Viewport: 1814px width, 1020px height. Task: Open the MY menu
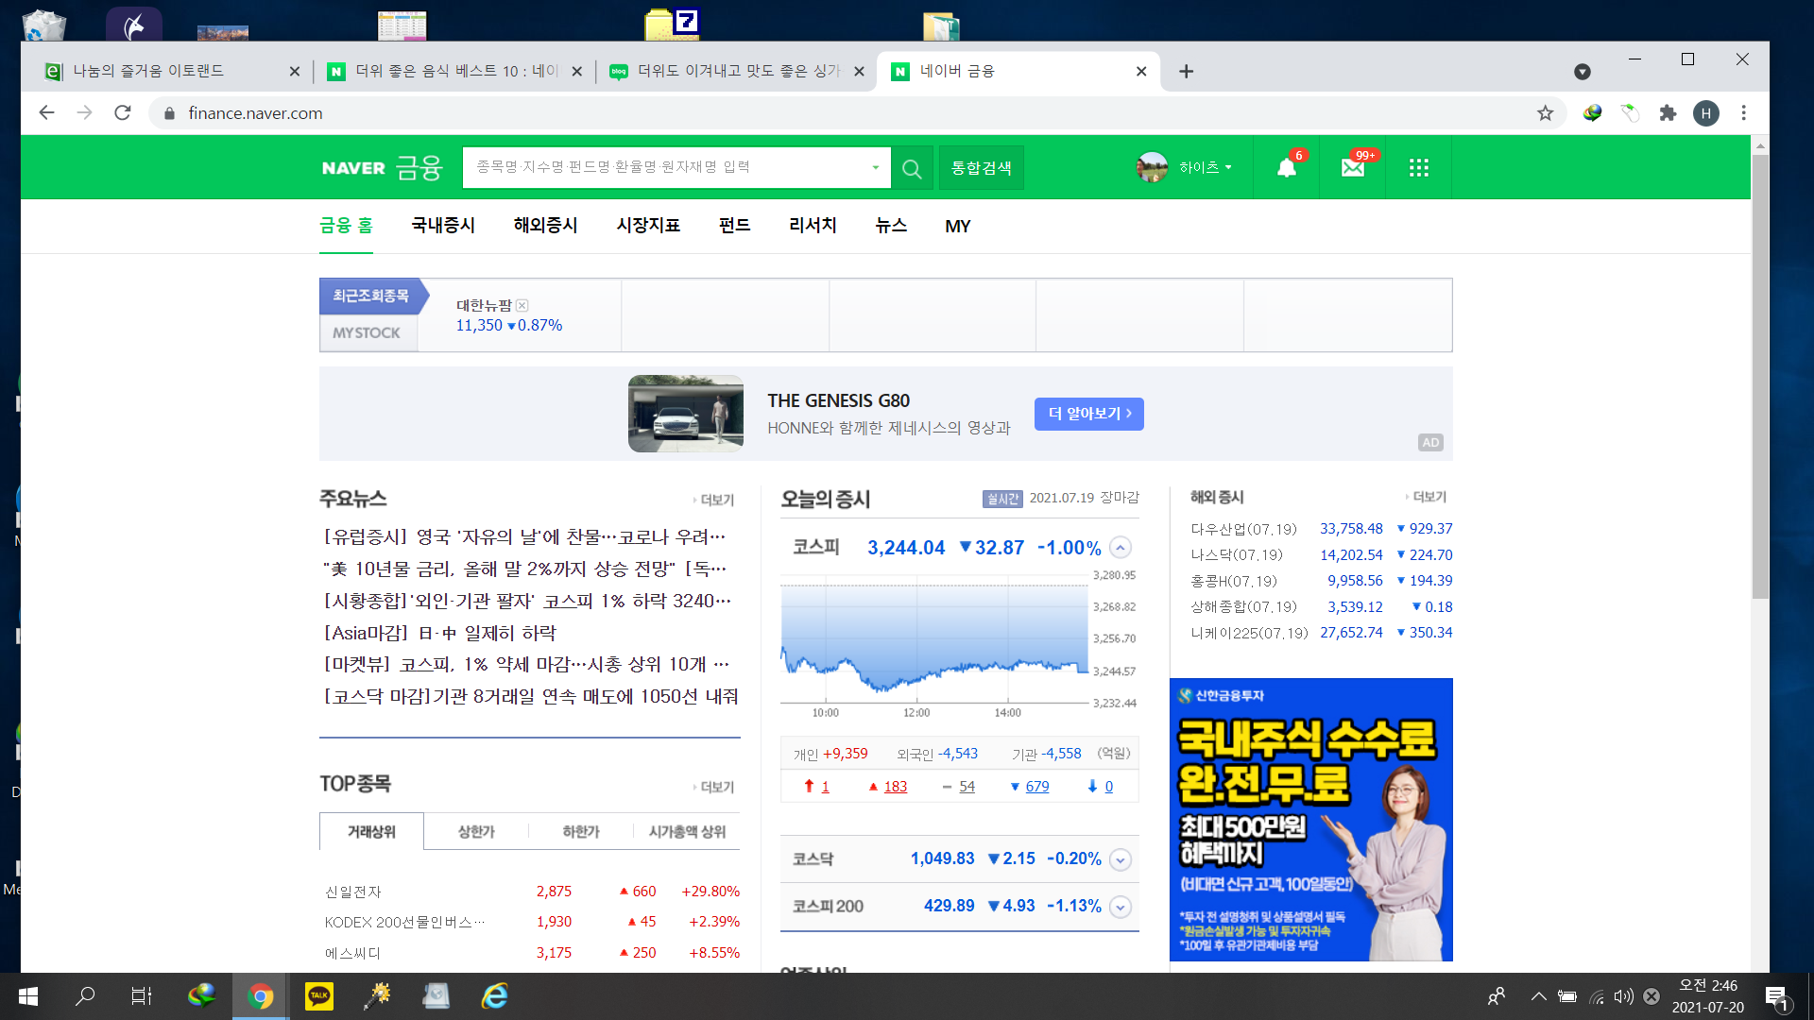[x=957, y=227]
